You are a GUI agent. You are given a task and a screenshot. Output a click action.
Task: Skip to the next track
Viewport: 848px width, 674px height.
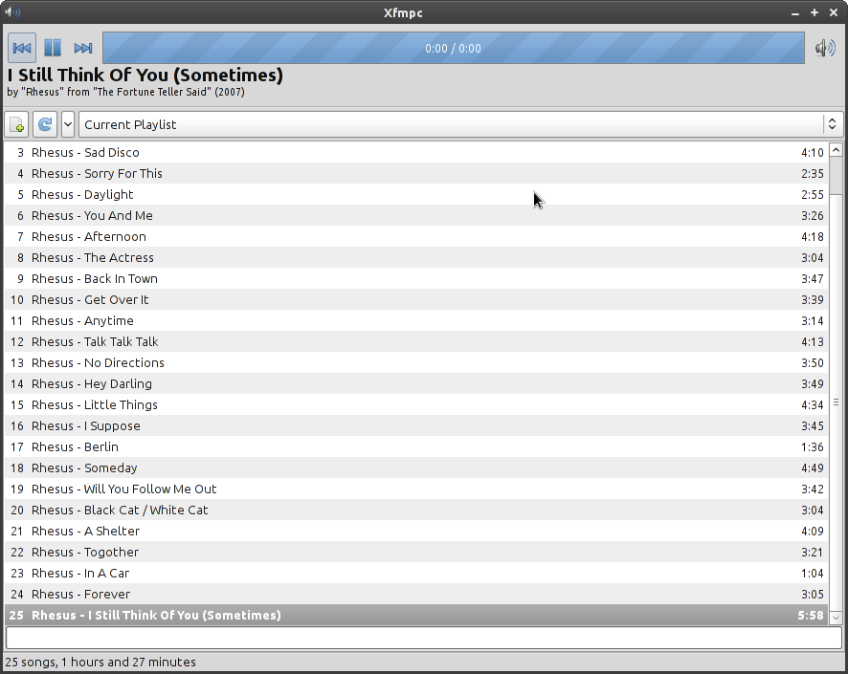pyautogui.click(x=83, y=49)
